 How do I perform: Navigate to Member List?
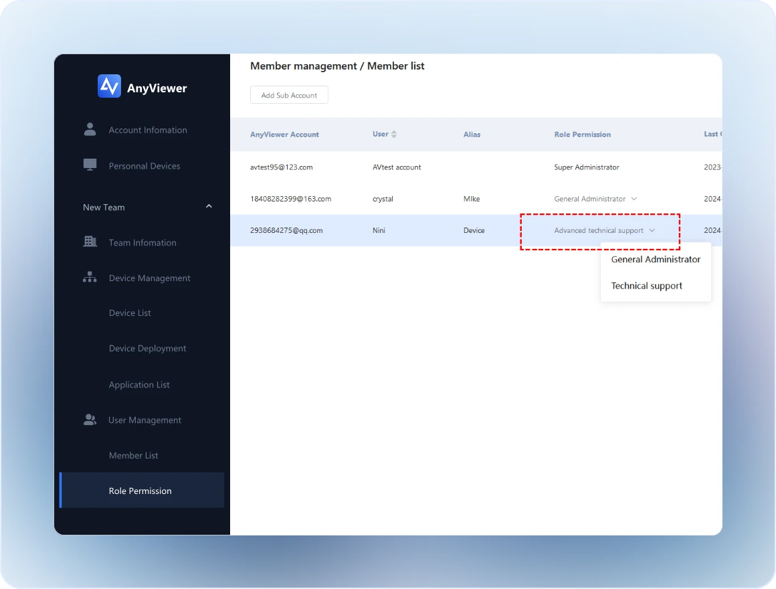(134, 456)
